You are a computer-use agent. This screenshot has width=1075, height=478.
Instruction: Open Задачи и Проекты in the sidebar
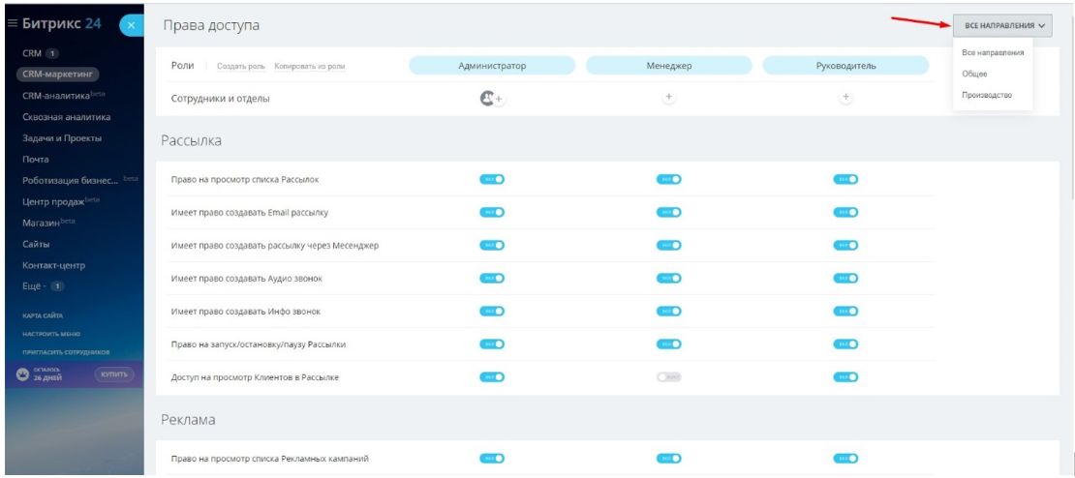tap(62, 138)
